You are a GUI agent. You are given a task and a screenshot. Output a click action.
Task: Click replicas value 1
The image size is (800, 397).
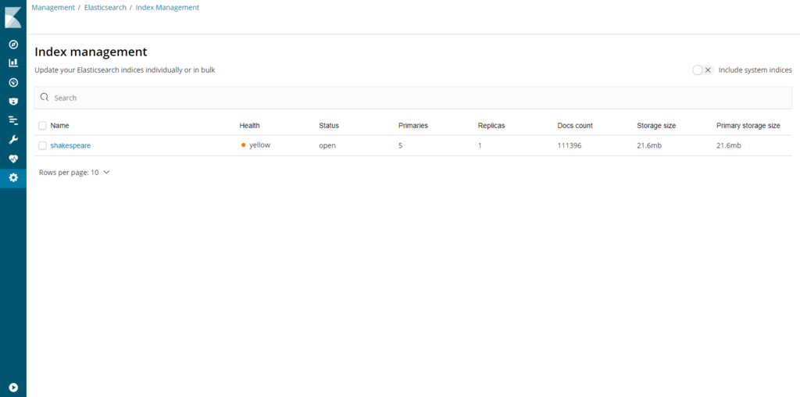tap(480, 145)
